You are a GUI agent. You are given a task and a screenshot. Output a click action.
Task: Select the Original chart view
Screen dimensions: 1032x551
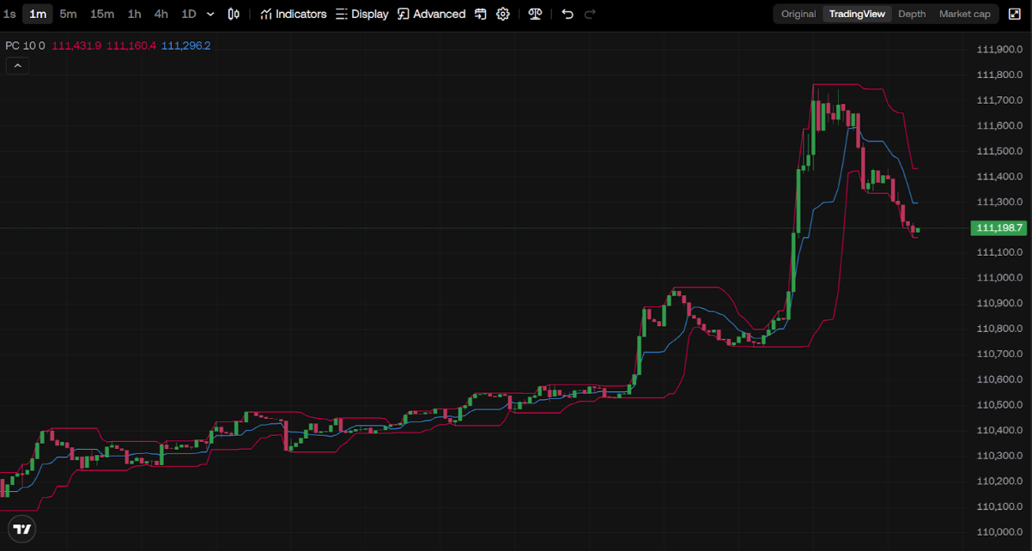point(798,14)
